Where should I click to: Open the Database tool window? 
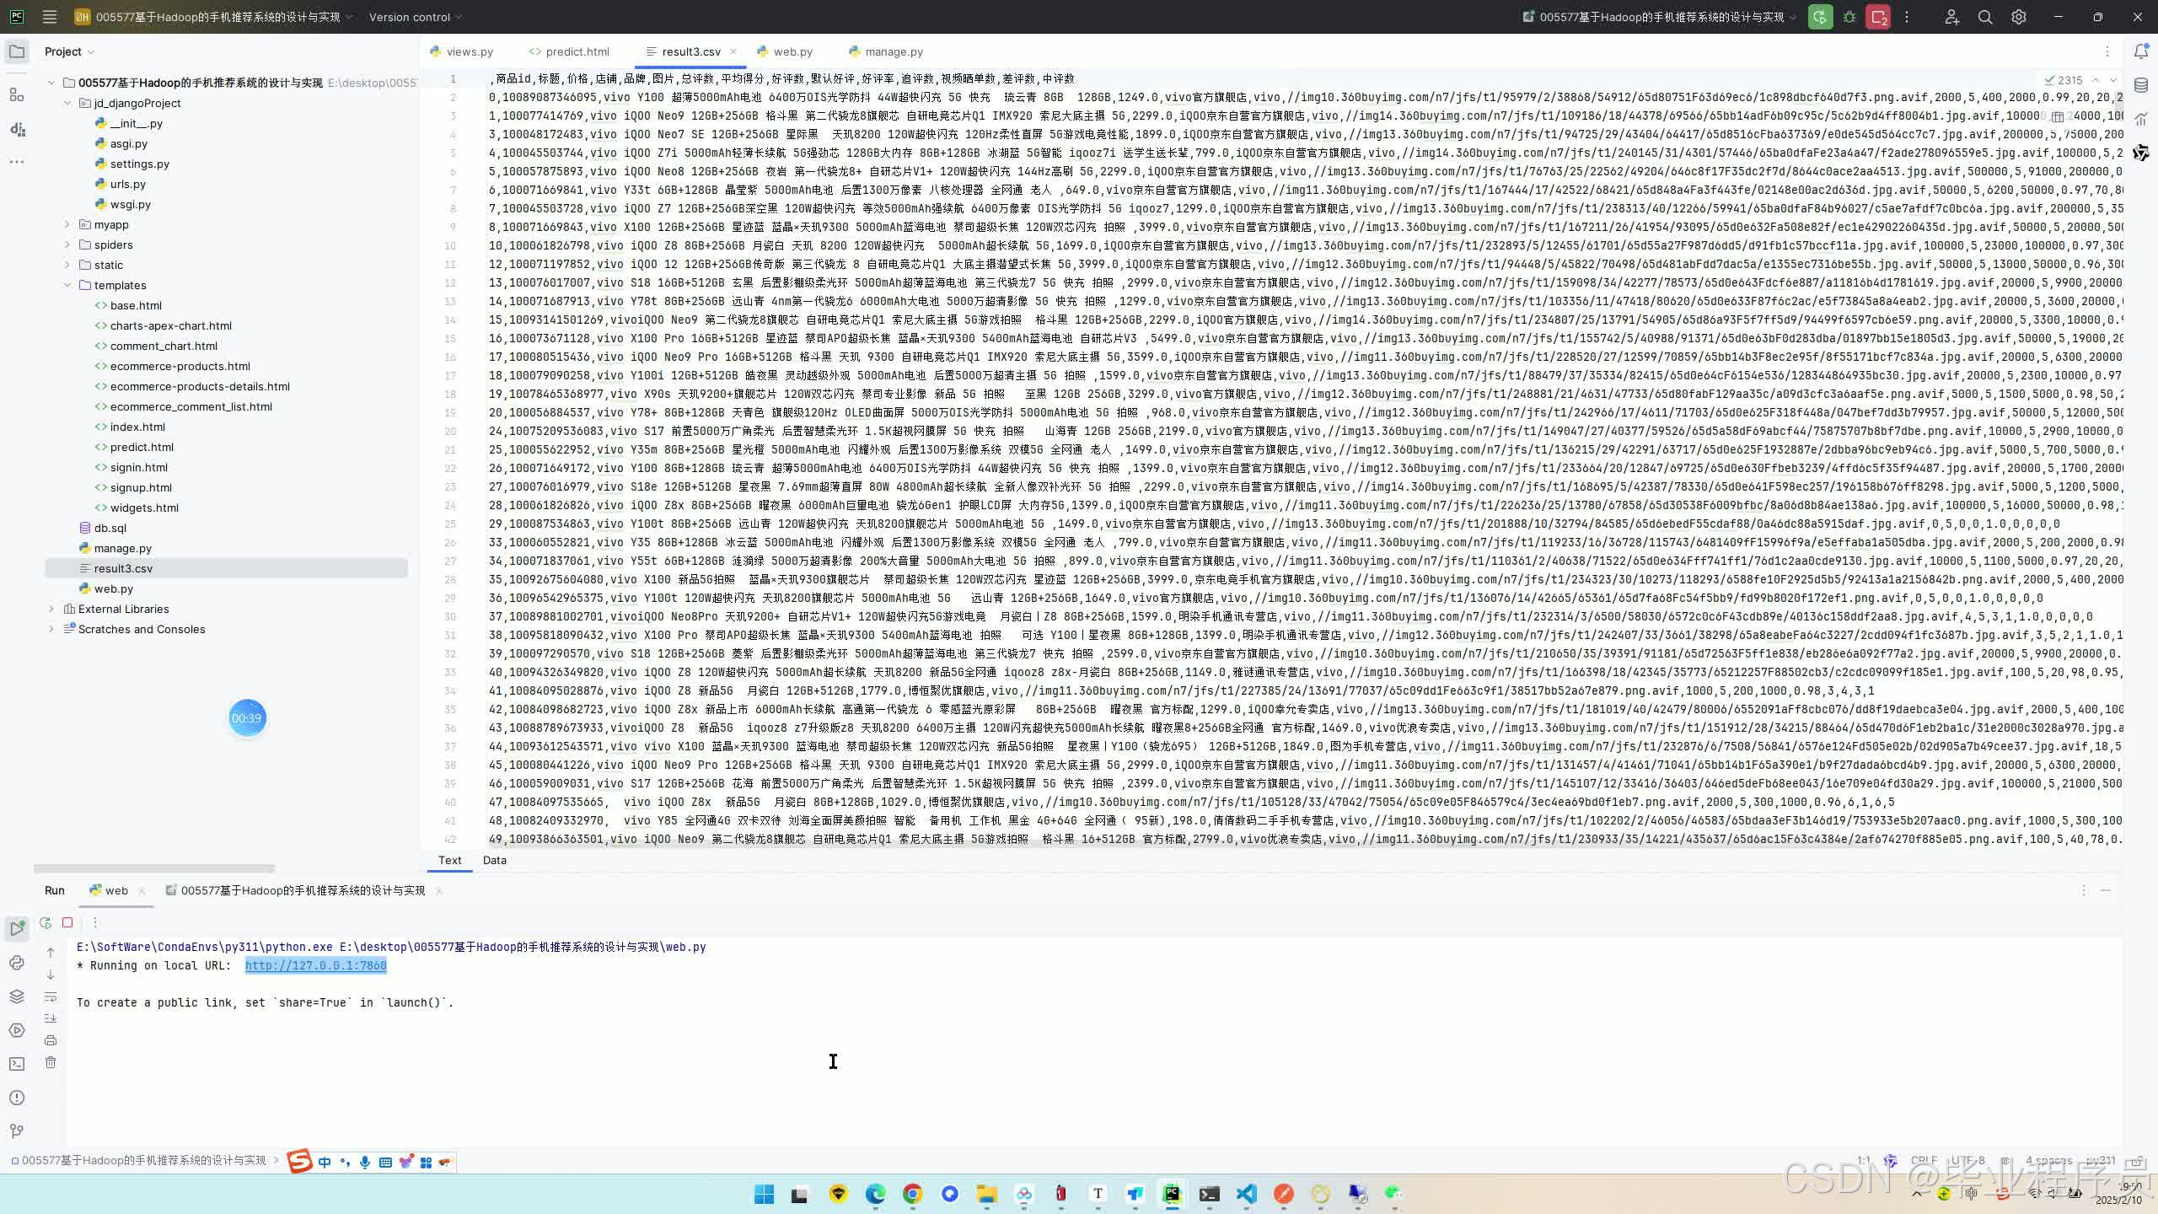(x=2141, y=85)
